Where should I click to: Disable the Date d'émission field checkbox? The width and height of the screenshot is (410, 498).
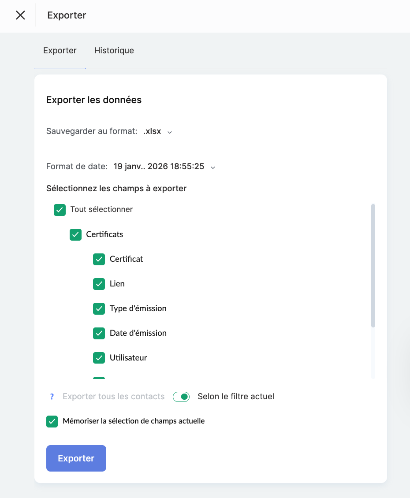(x=99, y=333)
